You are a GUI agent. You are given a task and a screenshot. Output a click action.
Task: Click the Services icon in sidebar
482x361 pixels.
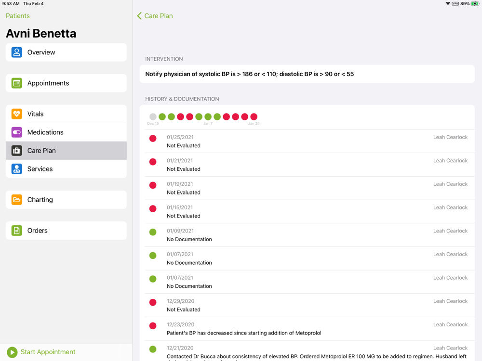coord(17,169)
